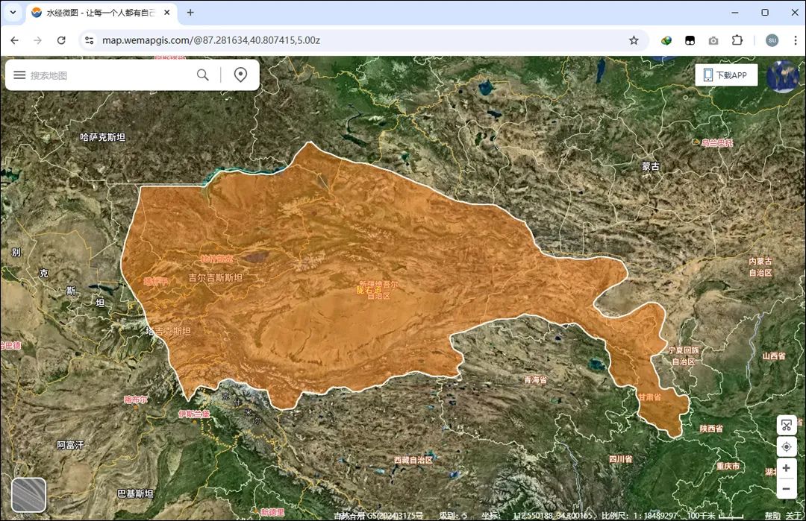The height and width of the screenshot is (521, 806).
Task: Click the 吉尔吉斯斯坦 map label
Action: (216, 278)
